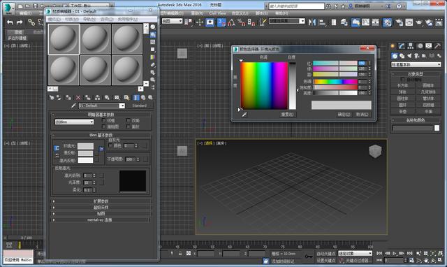
Task: Toggle ambient-diffuse color lock button
Action: point(57,148)
